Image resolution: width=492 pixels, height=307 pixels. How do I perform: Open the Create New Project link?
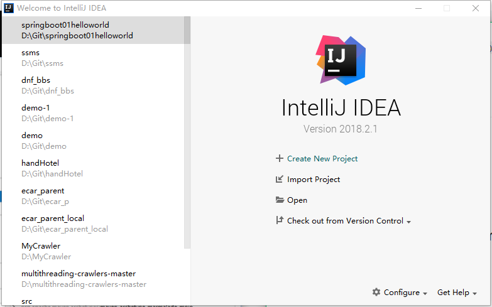[x=322, y=159]
